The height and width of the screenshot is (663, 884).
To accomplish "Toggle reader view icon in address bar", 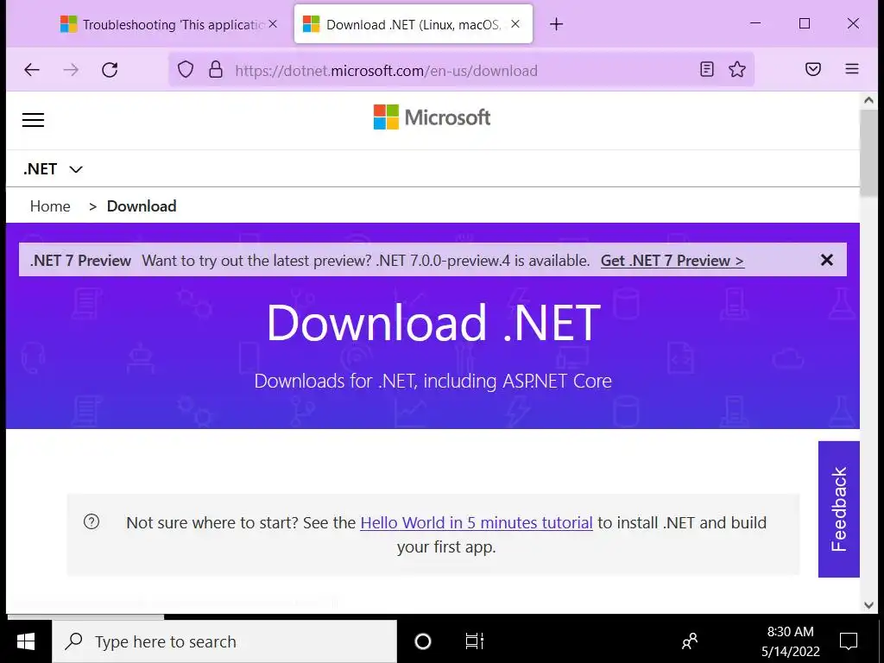I will pos(706,69).
